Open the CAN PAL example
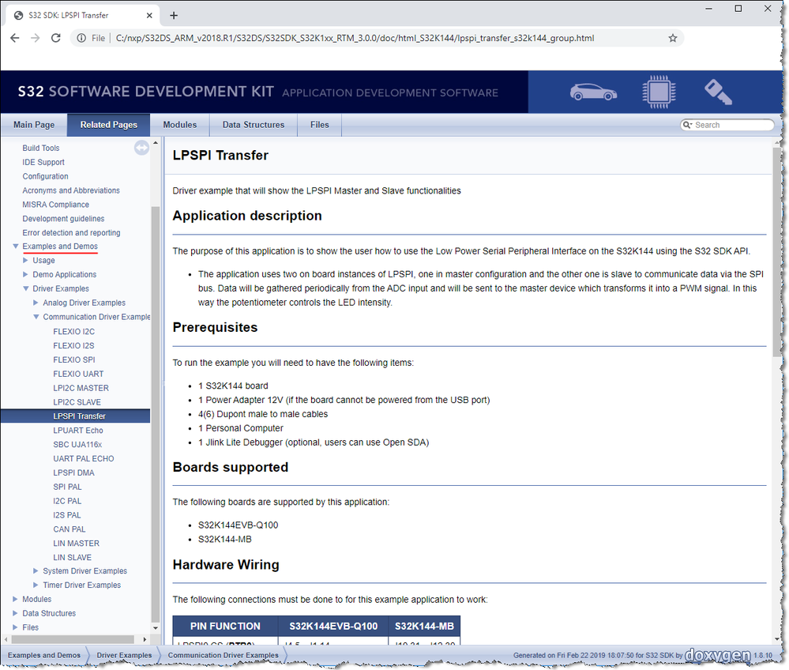The image size is (789, 670). pyautogui.click(x=70, y=529)
